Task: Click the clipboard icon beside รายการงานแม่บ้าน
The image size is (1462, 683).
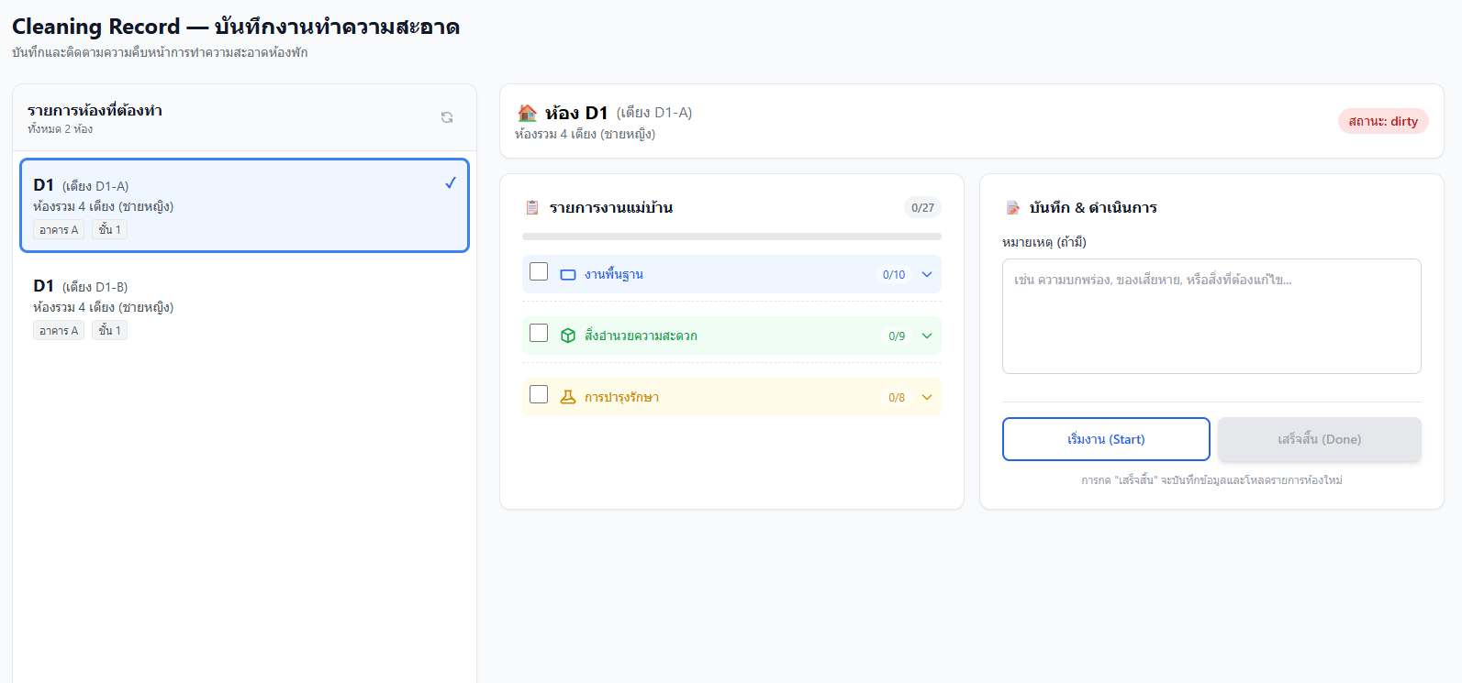Action: [532, 208]
